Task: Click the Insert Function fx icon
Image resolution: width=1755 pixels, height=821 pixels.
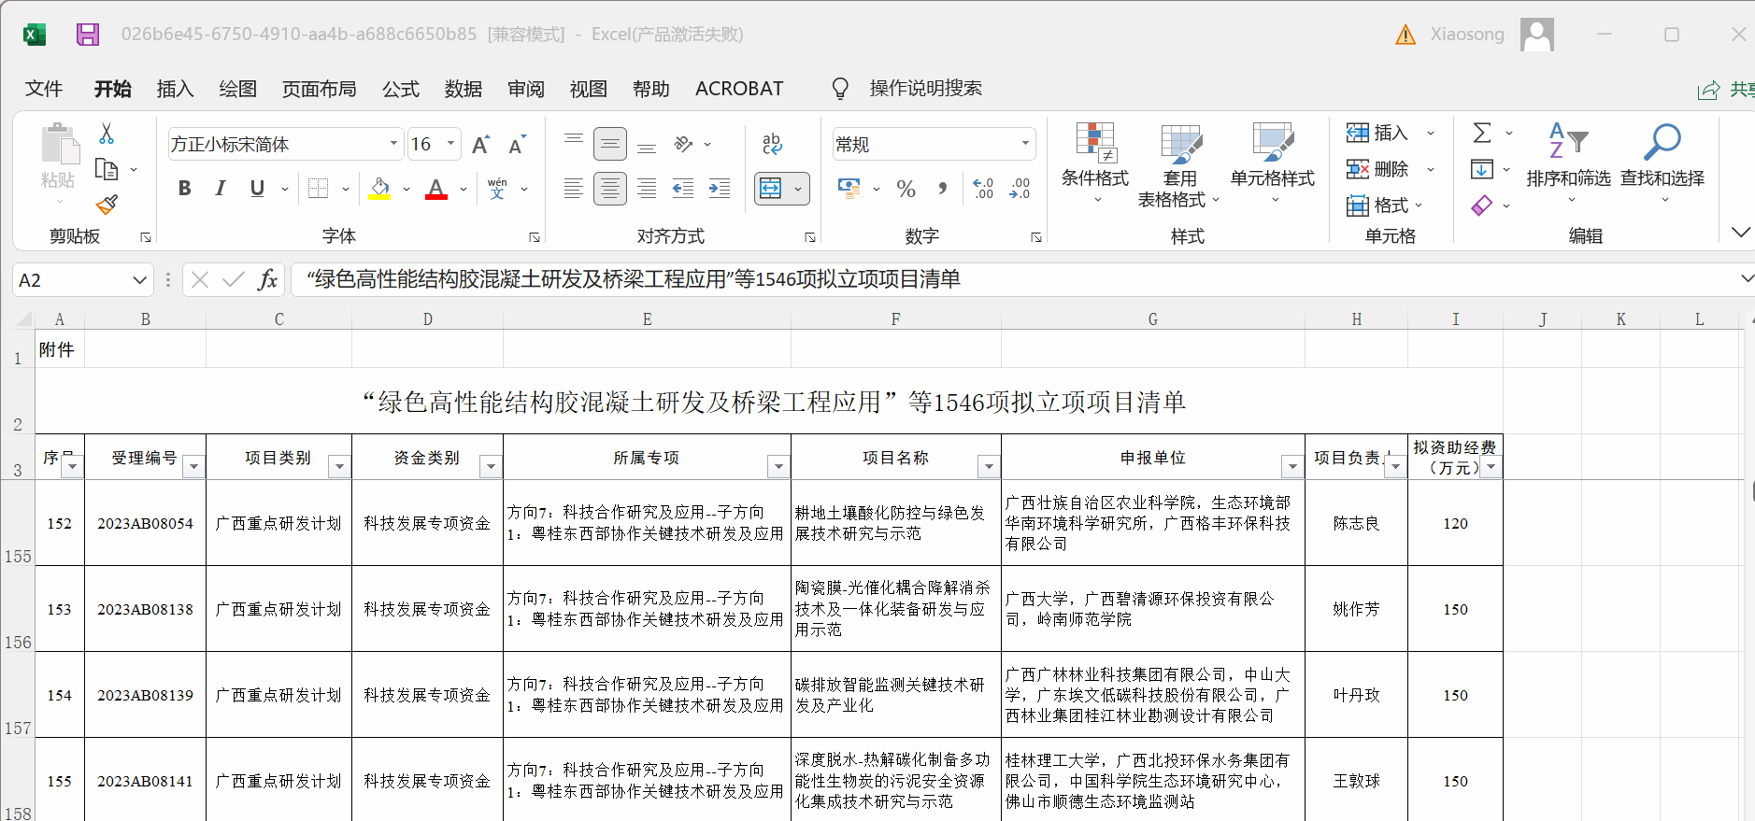Action: click(x=267, y=279)
